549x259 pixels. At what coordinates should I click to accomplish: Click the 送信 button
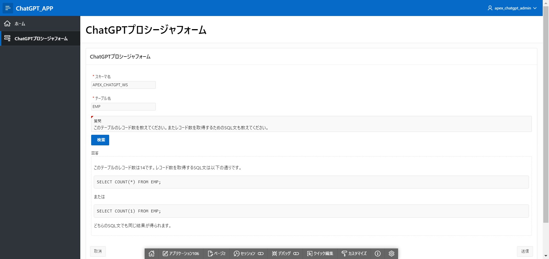tap(525, 251)
